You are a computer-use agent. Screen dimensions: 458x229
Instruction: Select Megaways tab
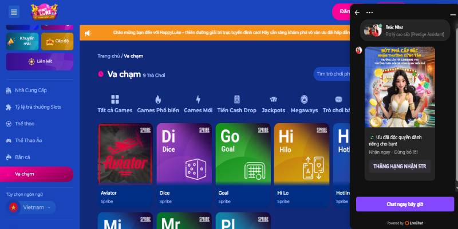[304, 110]
